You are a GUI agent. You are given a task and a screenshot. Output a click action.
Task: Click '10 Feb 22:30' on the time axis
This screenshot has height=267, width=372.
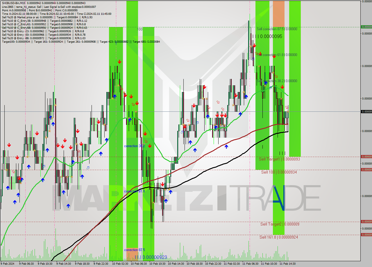click(x=213, y=264)
